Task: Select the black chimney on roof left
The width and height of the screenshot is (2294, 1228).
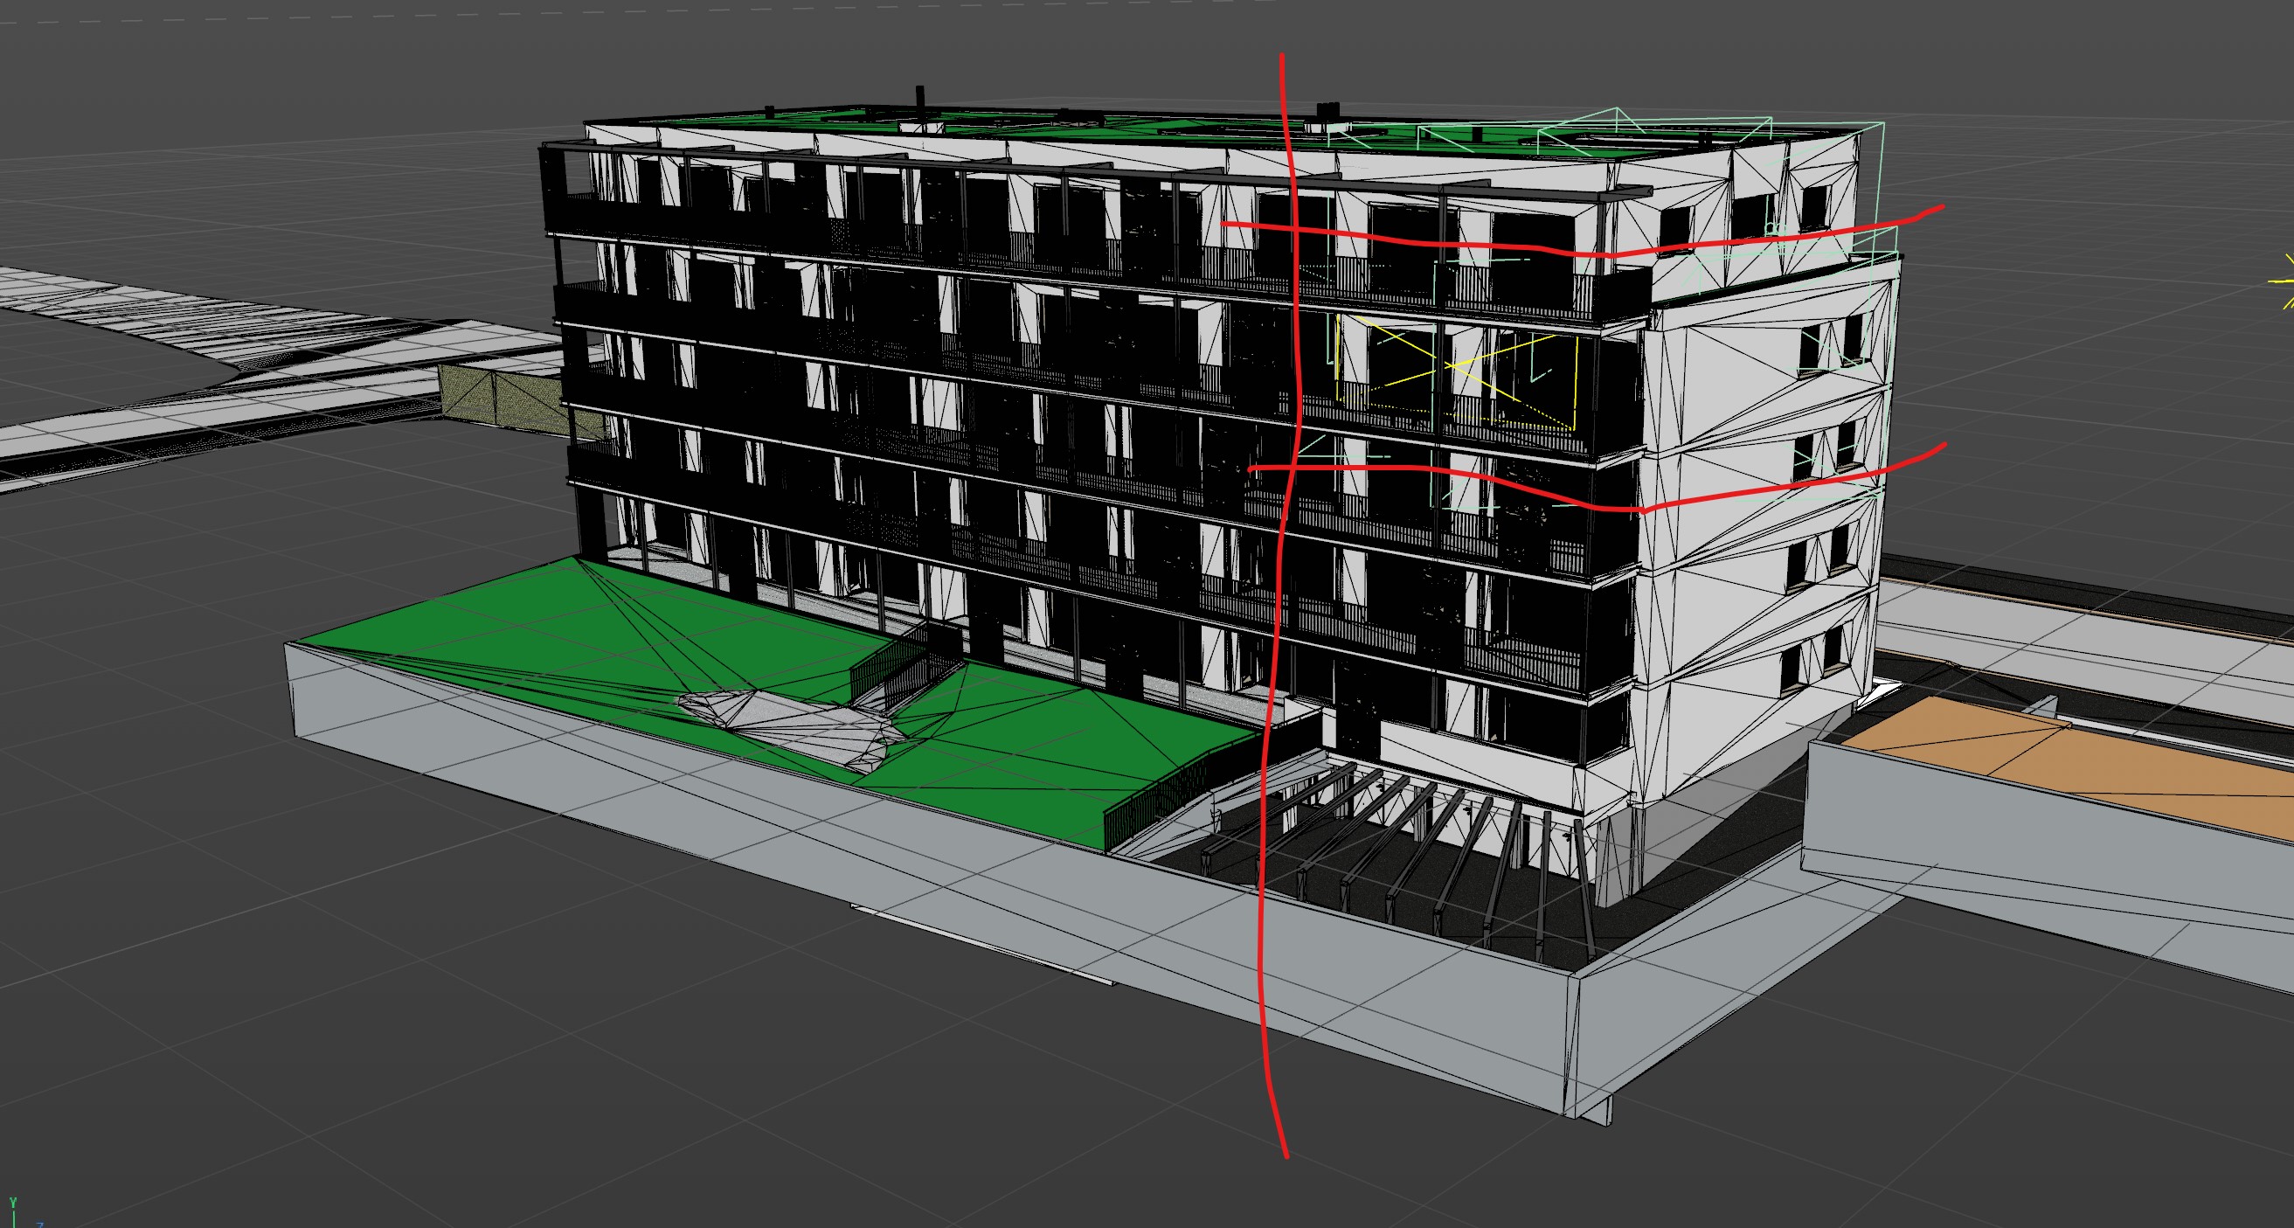Action: [x=920, y=99]
